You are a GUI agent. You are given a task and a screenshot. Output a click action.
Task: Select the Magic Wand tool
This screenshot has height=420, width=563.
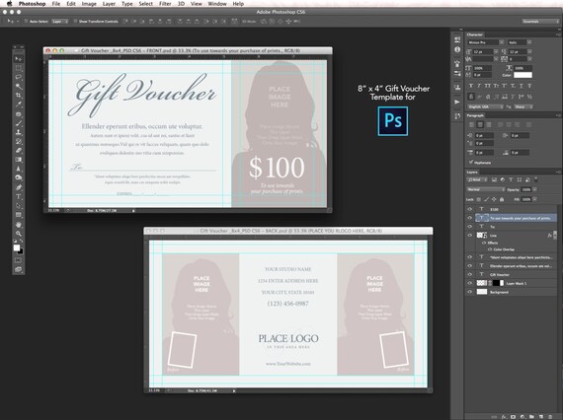(19, 87)
